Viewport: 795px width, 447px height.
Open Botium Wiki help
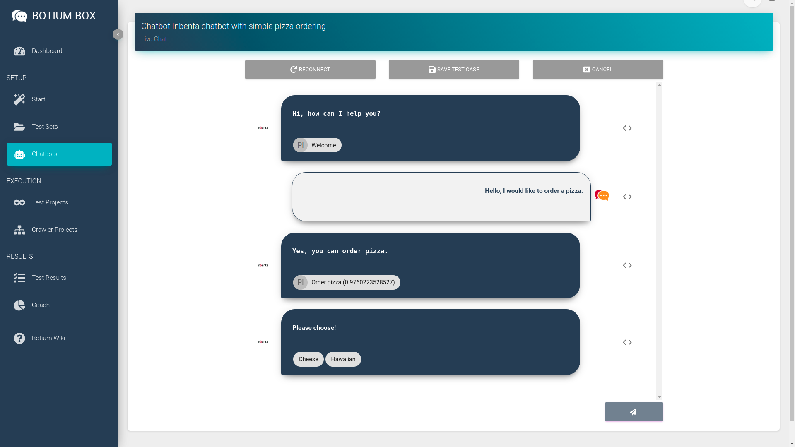59,338
